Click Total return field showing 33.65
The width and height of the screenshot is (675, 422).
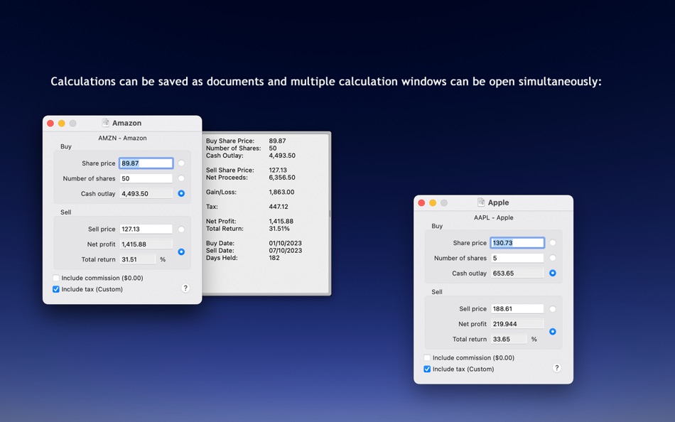(509, 339)
